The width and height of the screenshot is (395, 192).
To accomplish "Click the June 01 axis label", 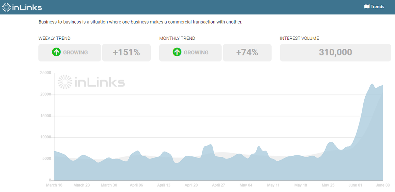I will [355, 185].
